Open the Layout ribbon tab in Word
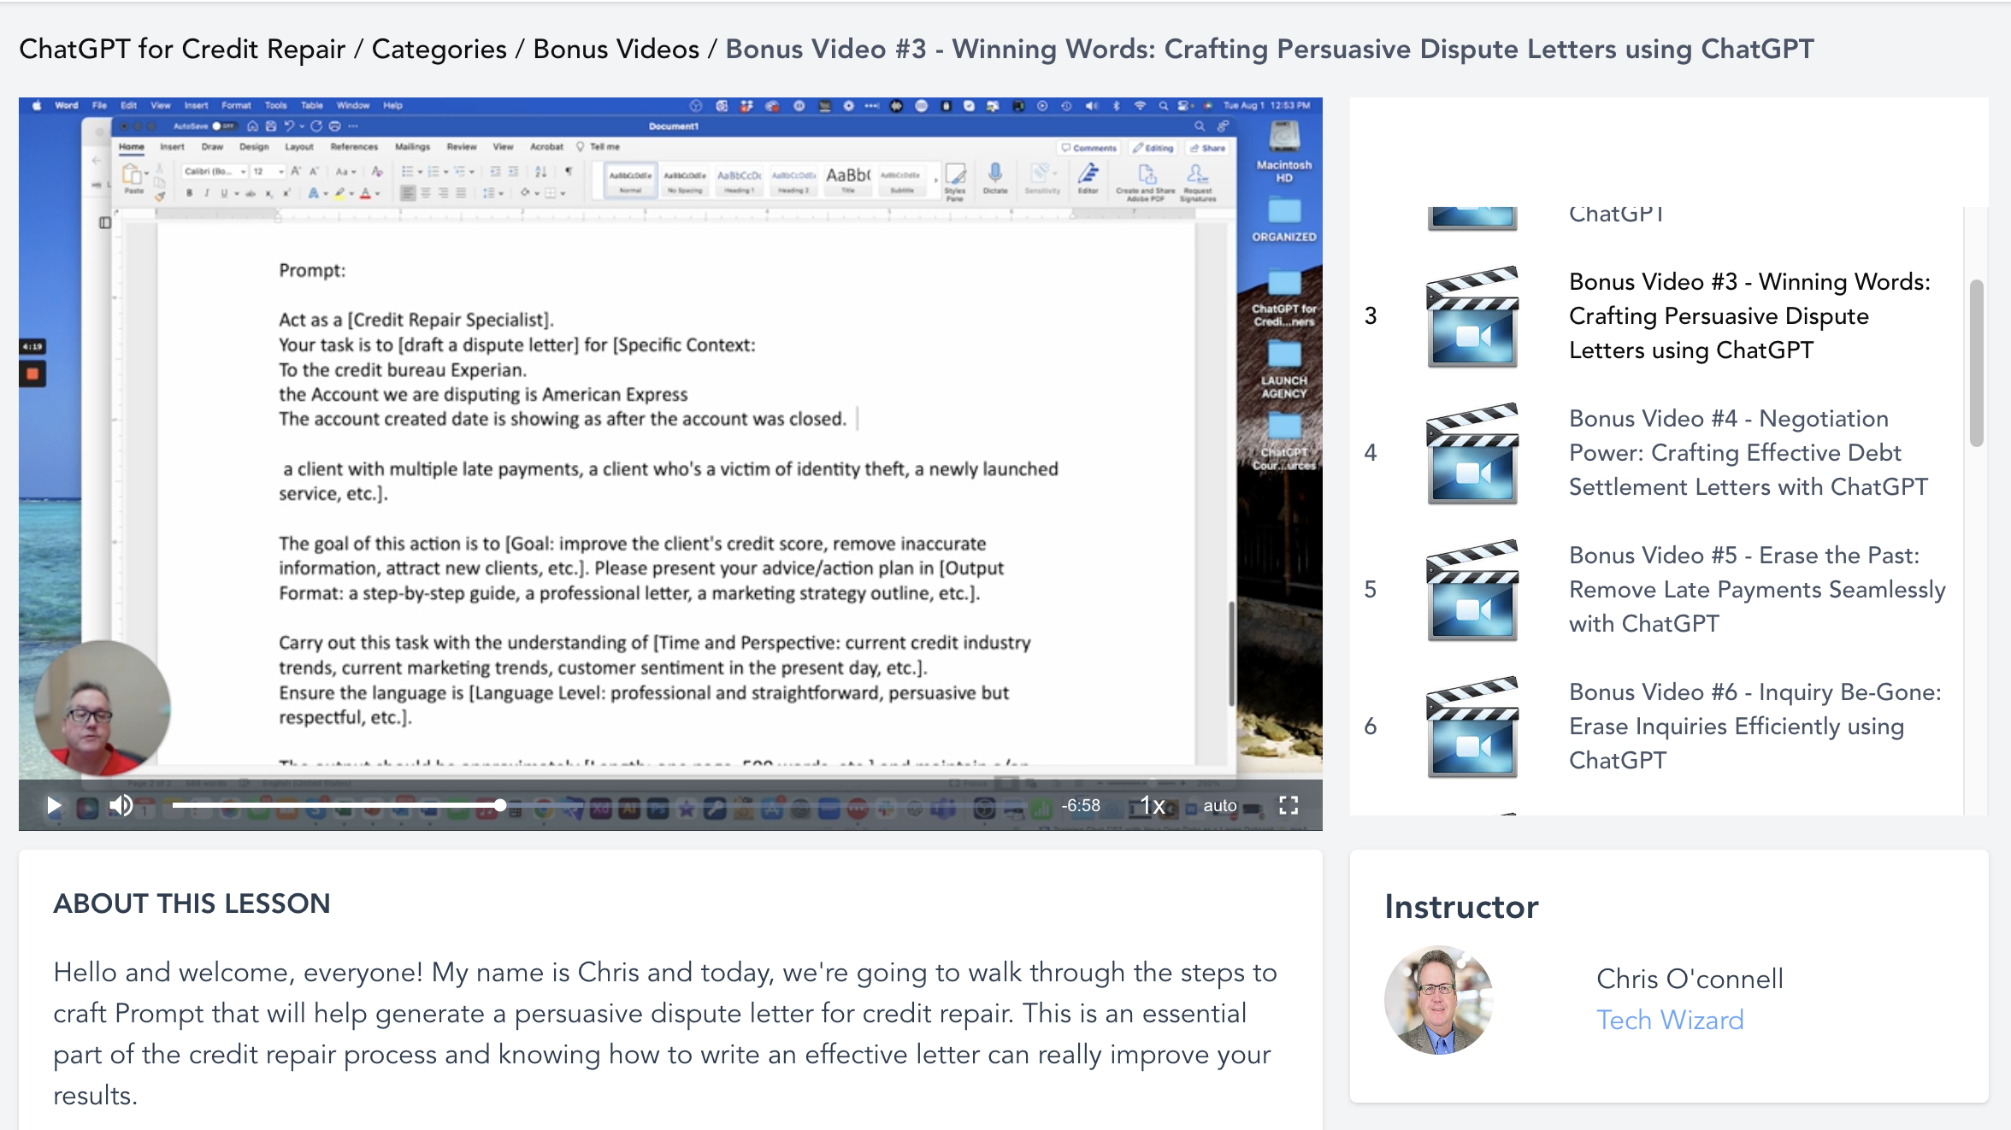This screenshot has height=1130, width=2011. point(298,147)
